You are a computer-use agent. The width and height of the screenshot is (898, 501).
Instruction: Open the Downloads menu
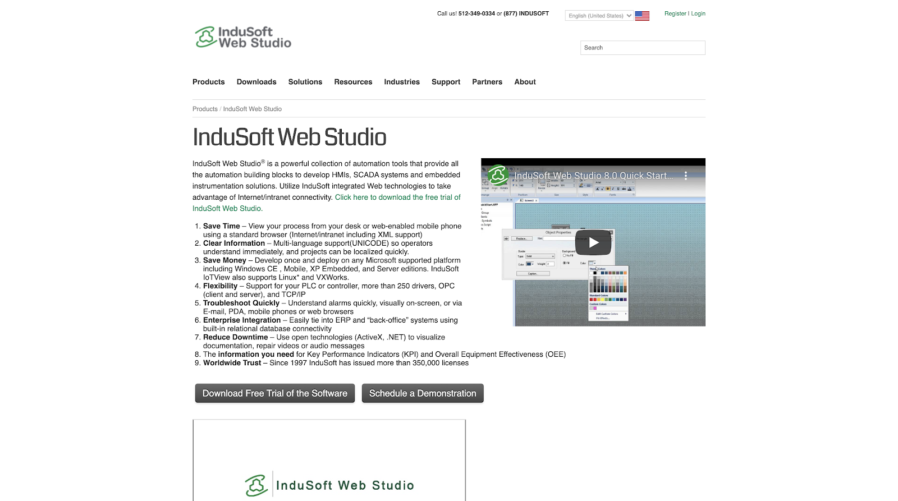click(x=256, y=82)
